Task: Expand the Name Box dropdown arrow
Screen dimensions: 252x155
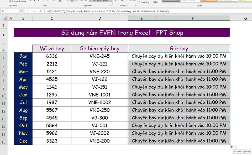Action: [17, 11]
